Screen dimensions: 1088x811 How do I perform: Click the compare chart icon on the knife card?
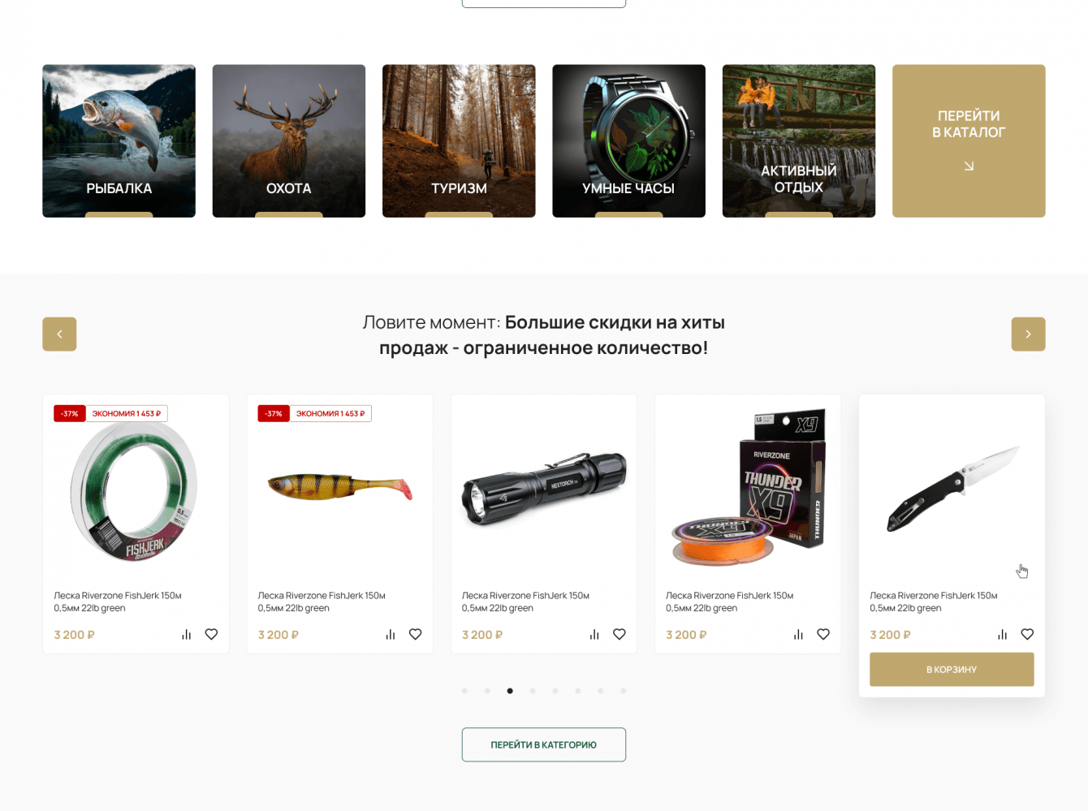pyautogui.click(x=1002, y=634)
